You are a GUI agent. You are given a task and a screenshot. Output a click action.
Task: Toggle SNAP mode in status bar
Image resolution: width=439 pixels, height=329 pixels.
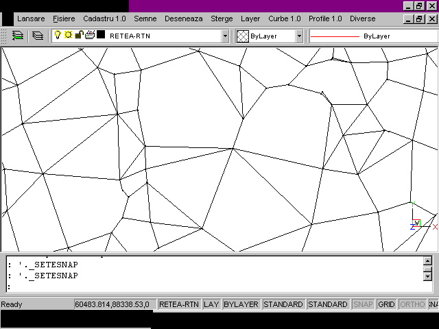click(x=363, y=304)
